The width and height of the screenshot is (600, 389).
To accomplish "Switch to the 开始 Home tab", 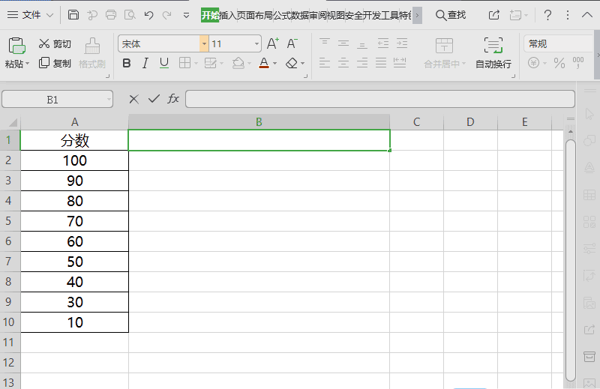I will (x=210, y=15).
